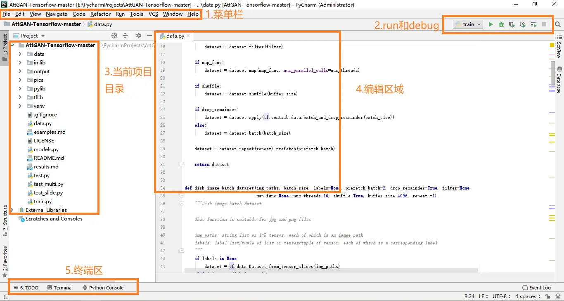
Task: Expand the pylib folder arrow
Action: (x=20, y=89)
